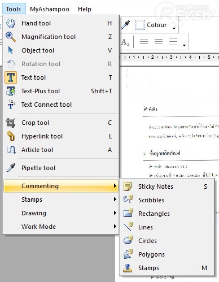Click the horizontal ruler above the document
This screenshot has height=282, width=219.
pyautogui.click(x=169, y=57)
